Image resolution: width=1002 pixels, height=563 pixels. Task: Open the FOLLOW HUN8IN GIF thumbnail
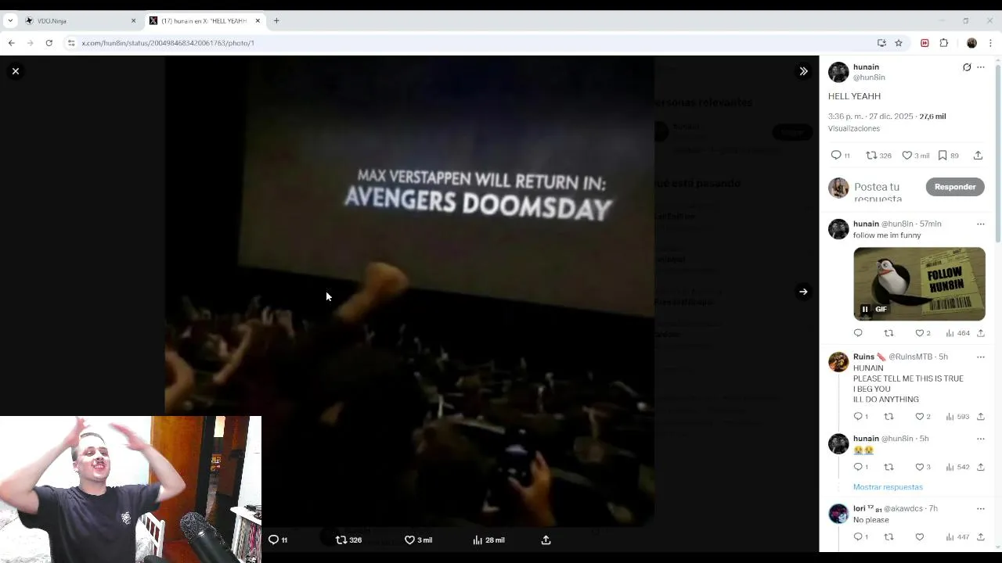(x=919, y=284)
